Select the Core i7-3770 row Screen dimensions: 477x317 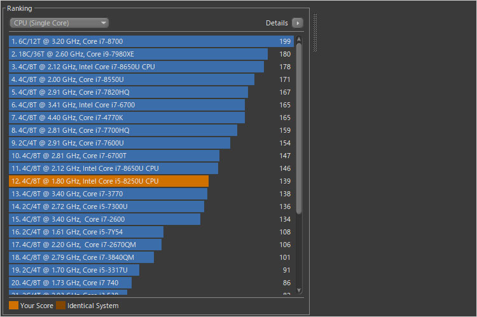(x=151, y=194)
